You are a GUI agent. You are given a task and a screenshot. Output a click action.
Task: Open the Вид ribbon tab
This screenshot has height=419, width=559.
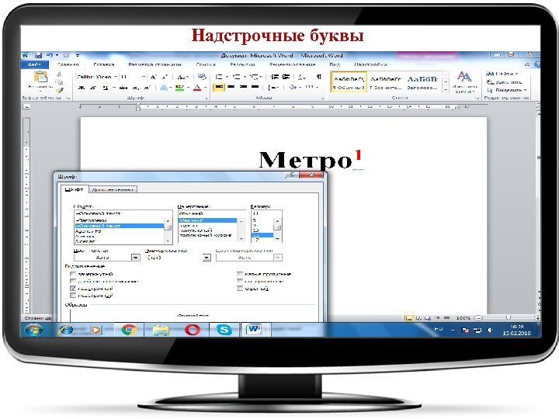pos(335,64)
